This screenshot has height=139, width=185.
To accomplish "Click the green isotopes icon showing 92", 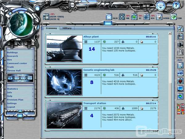I will point(134,17).
